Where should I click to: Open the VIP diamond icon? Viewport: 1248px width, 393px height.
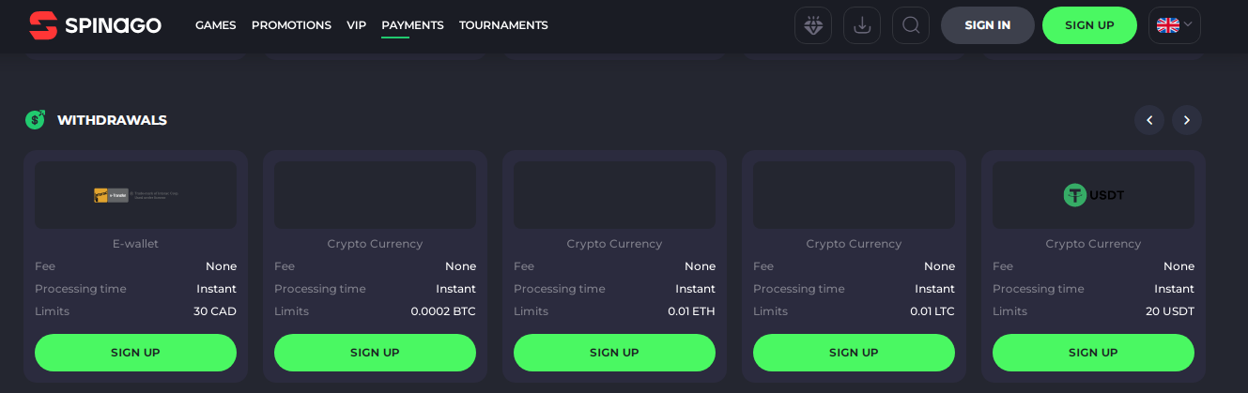coord(813,25)
